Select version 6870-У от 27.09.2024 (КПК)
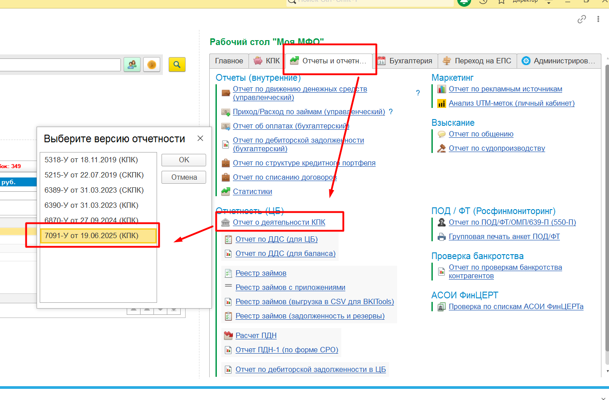Viewport: 609px width, 400px height. click(98, 221)
